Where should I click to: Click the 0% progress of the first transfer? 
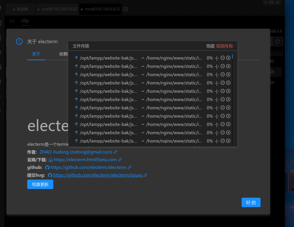click(x=210, y=58)
